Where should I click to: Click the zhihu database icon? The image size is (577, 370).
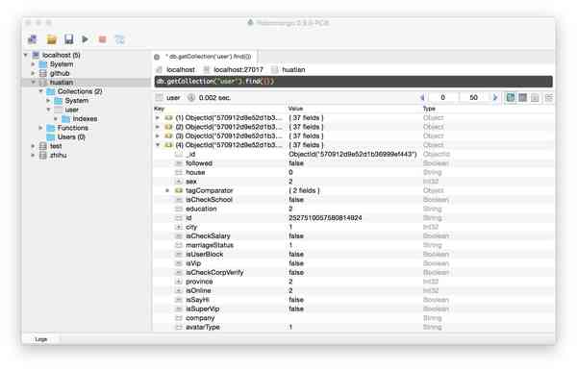click(43, 156)
